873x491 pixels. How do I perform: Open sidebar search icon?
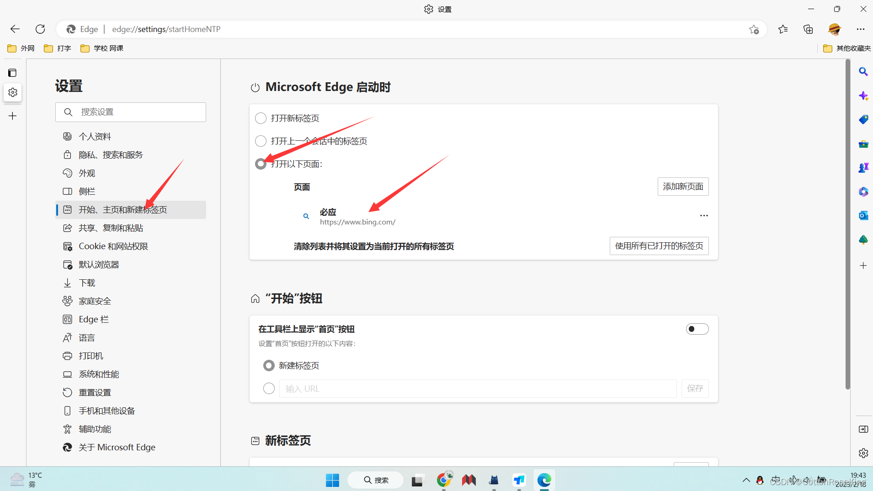click(x=863, y=72)
